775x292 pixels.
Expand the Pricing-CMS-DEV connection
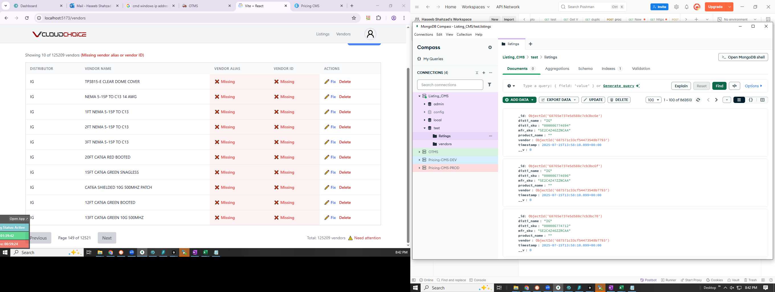(x=419, y=160)
